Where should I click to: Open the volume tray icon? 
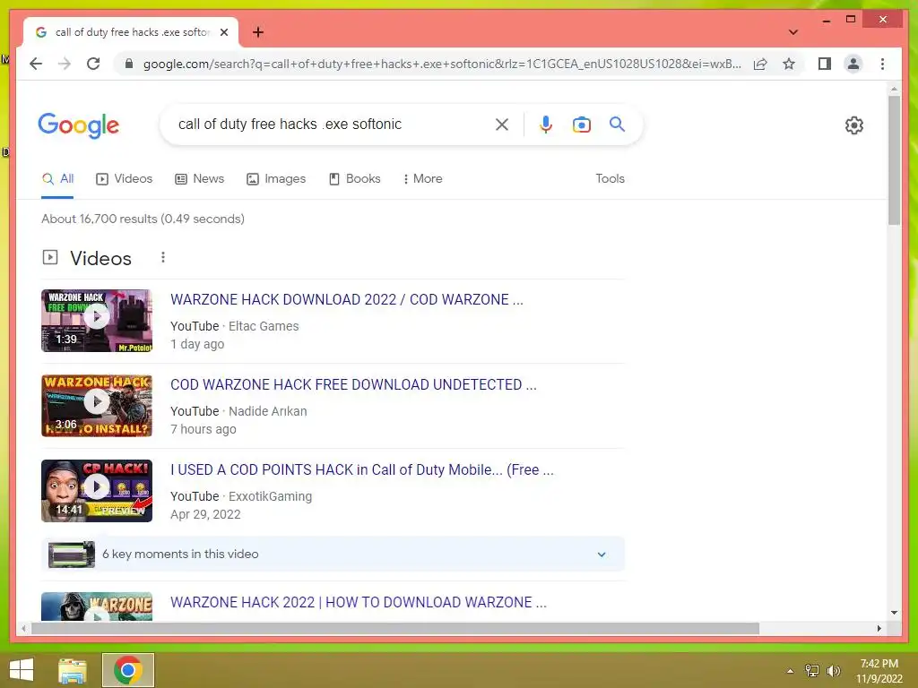click(833, 671)
